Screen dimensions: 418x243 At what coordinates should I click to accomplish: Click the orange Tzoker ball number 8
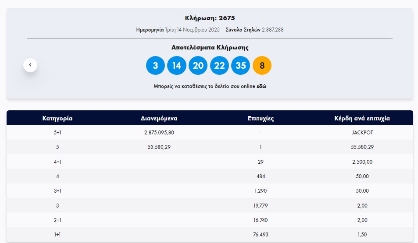pos(262,66)
